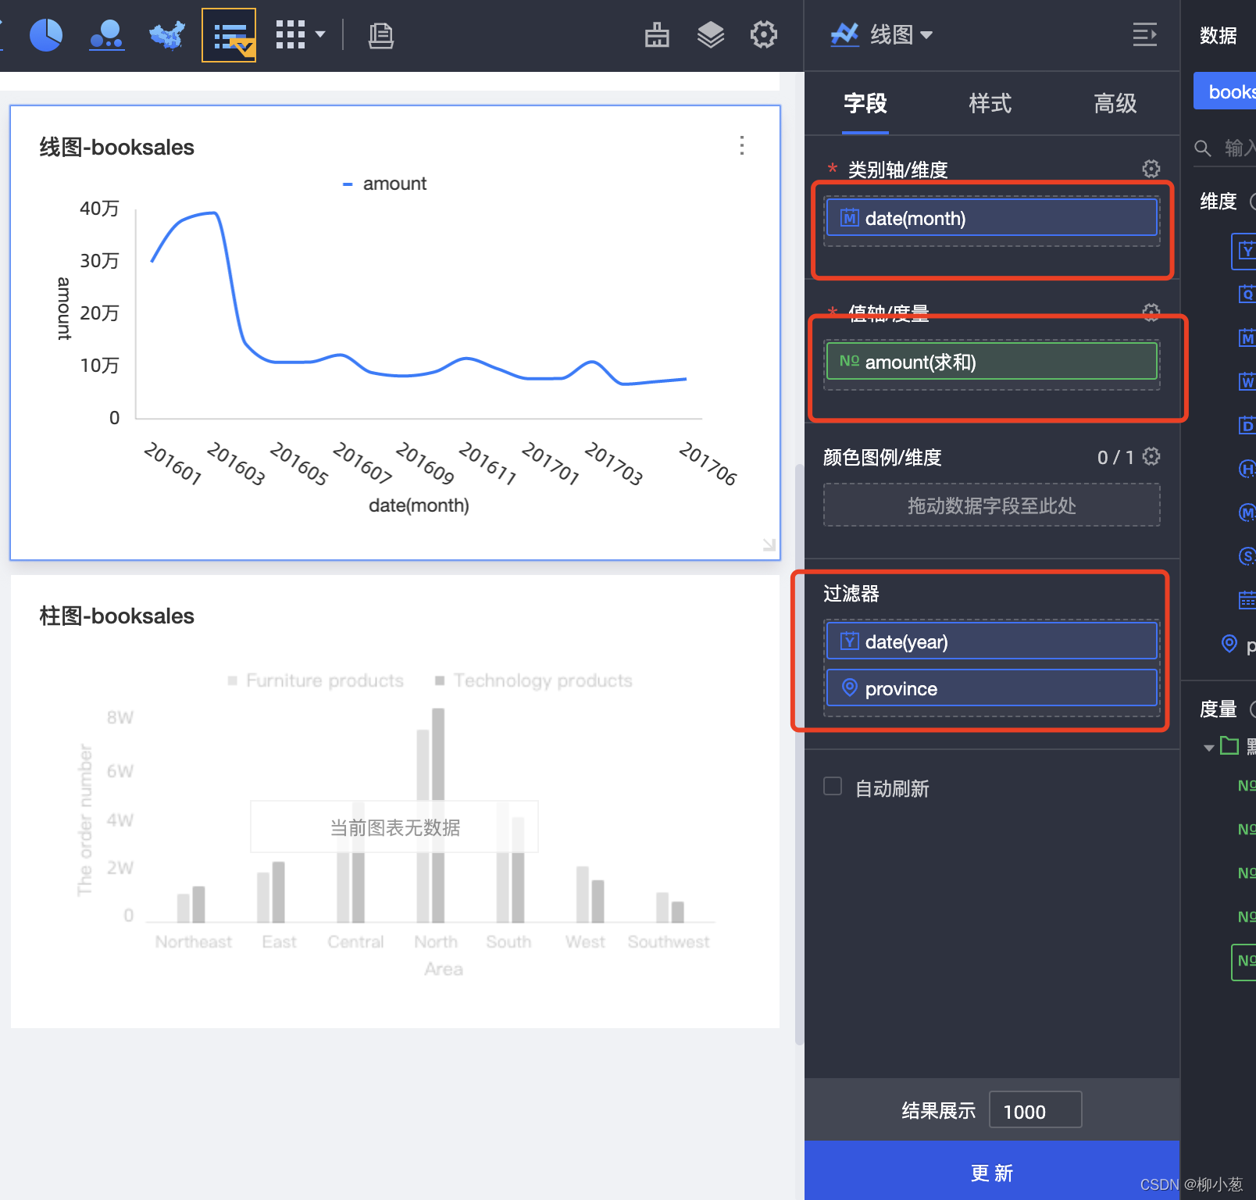Collapse the measures folder tree arrow
This screenshot has height=1200, width=1256.
pyautogui.click(x=1208, y=748)
